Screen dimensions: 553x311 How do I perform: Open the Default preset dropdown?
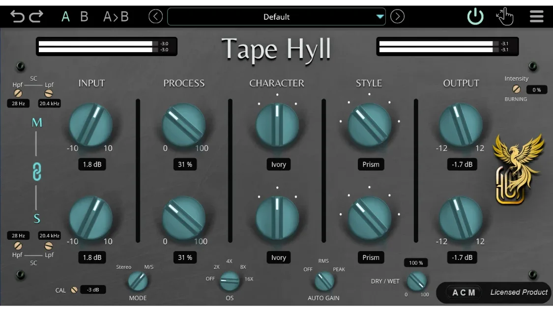(x=276, y=16)
